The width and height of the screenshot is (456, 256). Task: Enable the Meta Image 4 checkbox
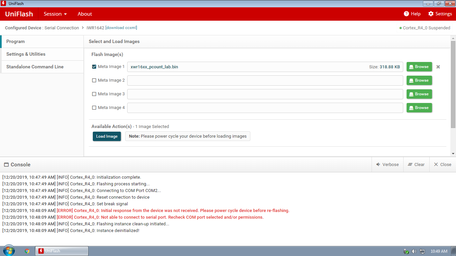coord(94,108)
